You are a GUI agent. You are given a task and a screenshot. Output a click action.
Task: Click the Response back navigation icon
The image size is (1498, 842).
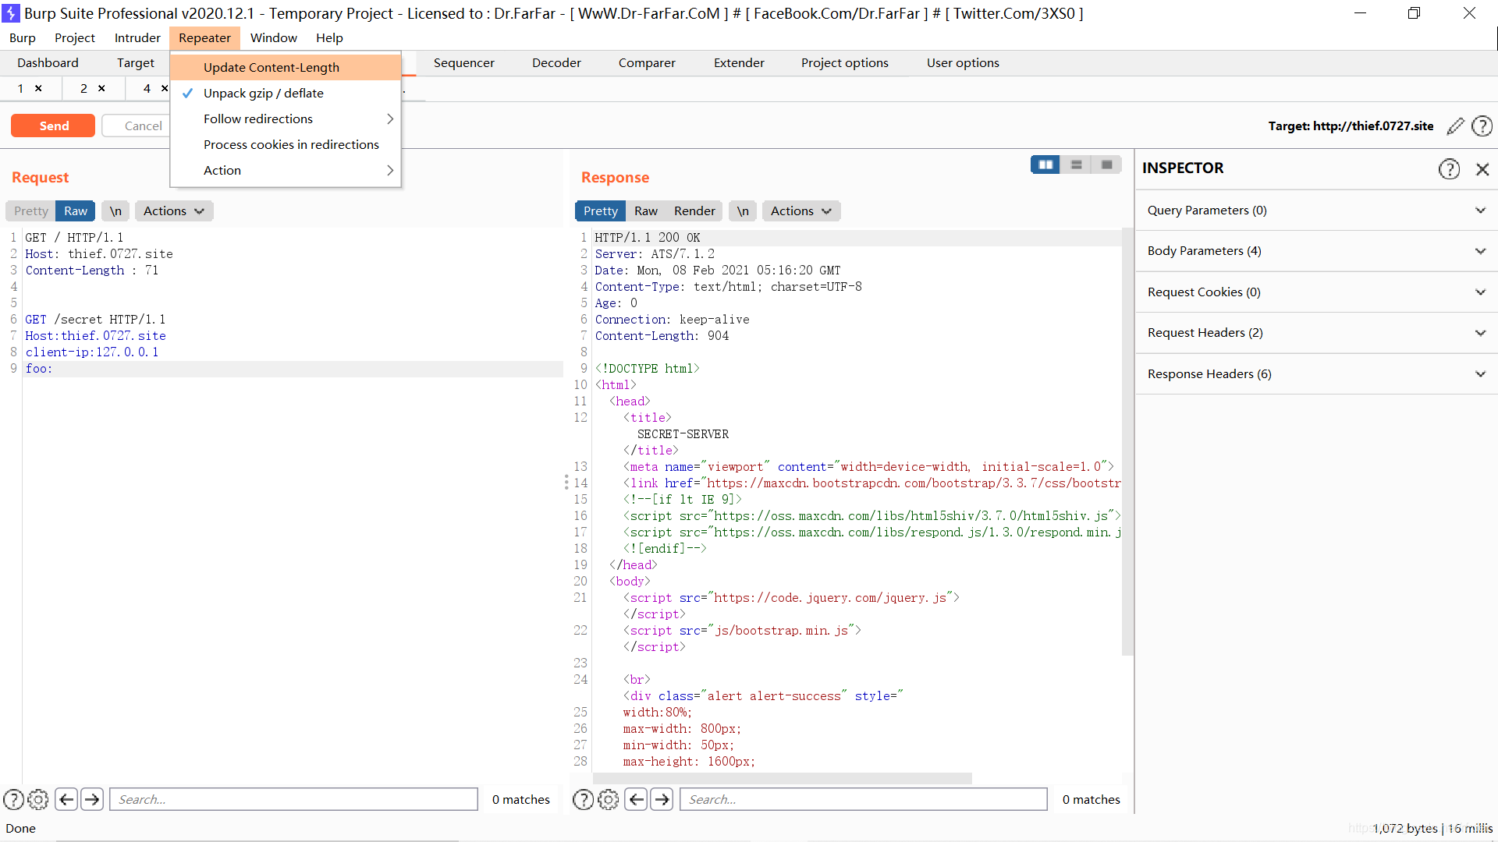[636, 799]
